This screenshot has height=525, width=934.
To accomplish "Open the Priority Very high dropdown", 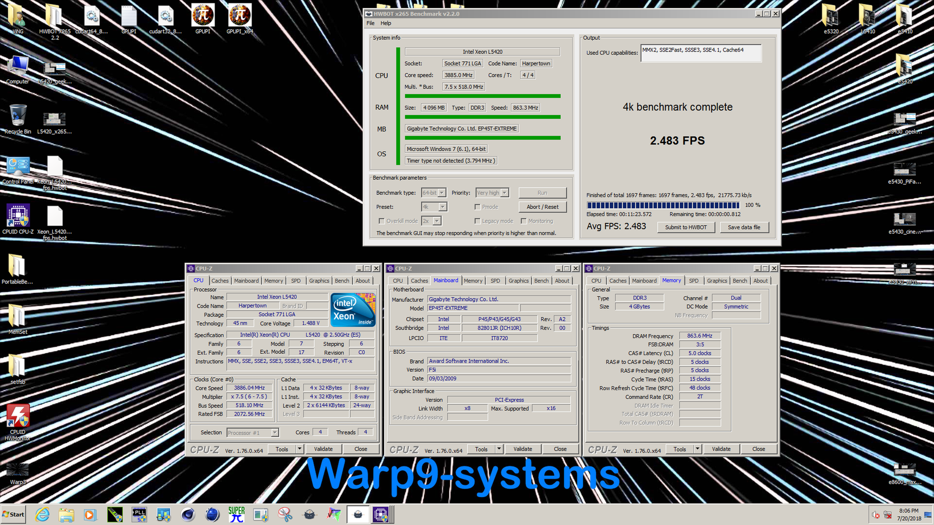I will [504, 193].
